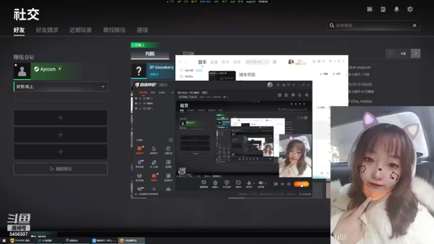434x244 pixels.
Task: Select the STEAM friends tab
Action: tap(188, 53)
